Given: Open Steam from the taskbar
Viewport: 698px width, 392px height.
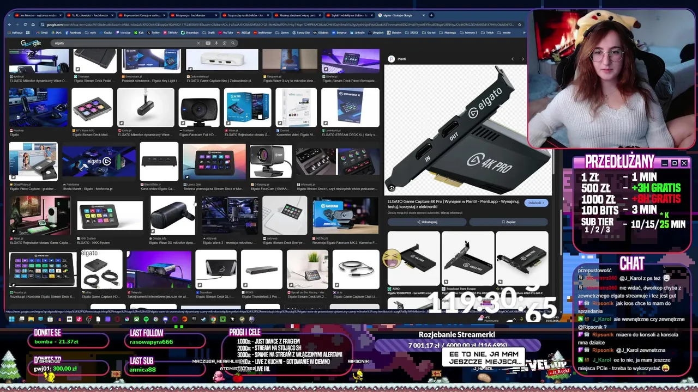Looking at the screenshot, I should 203,319.
